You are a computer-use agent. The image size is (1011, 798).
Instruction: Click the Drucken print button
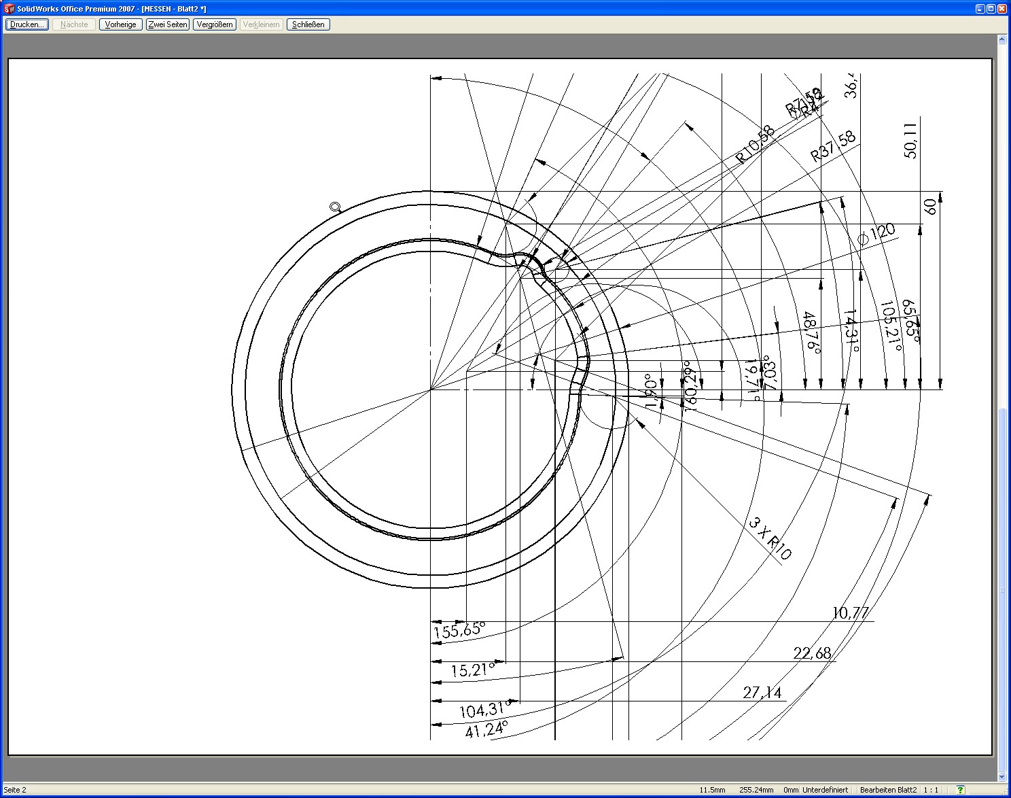[27, 24]
